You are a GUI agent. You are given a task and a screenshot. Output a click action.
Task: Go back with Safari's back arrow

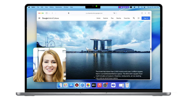click(x=52, y=13)
